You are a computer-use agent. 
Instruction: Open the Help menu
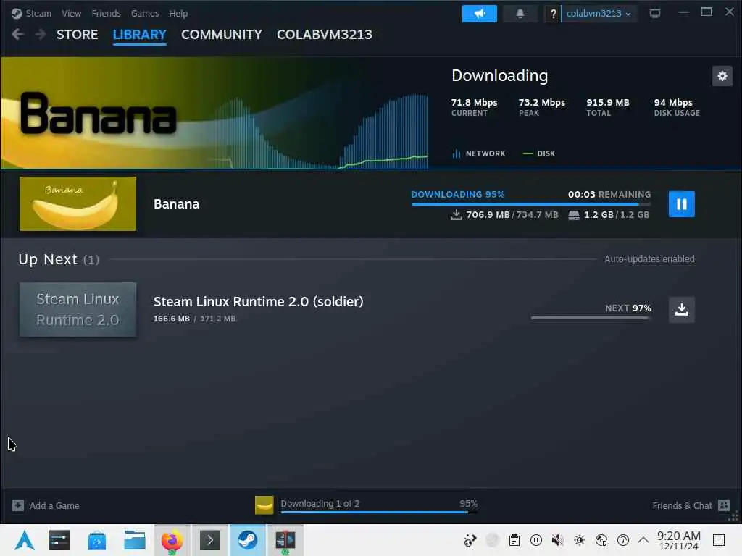178,13
